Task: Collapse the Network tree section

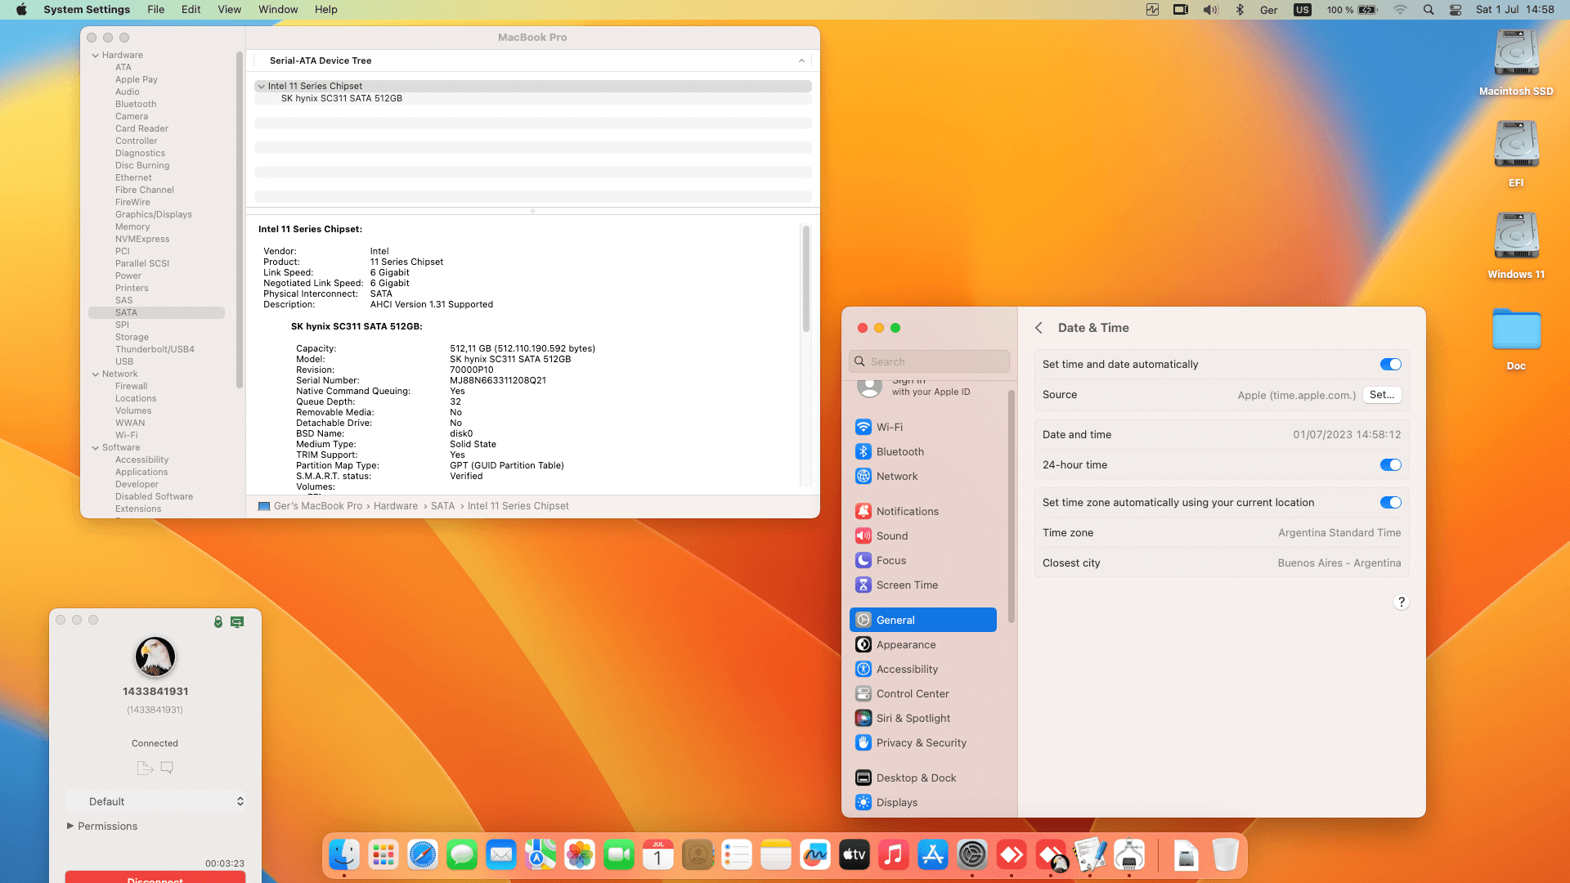Action: [96, 374]
